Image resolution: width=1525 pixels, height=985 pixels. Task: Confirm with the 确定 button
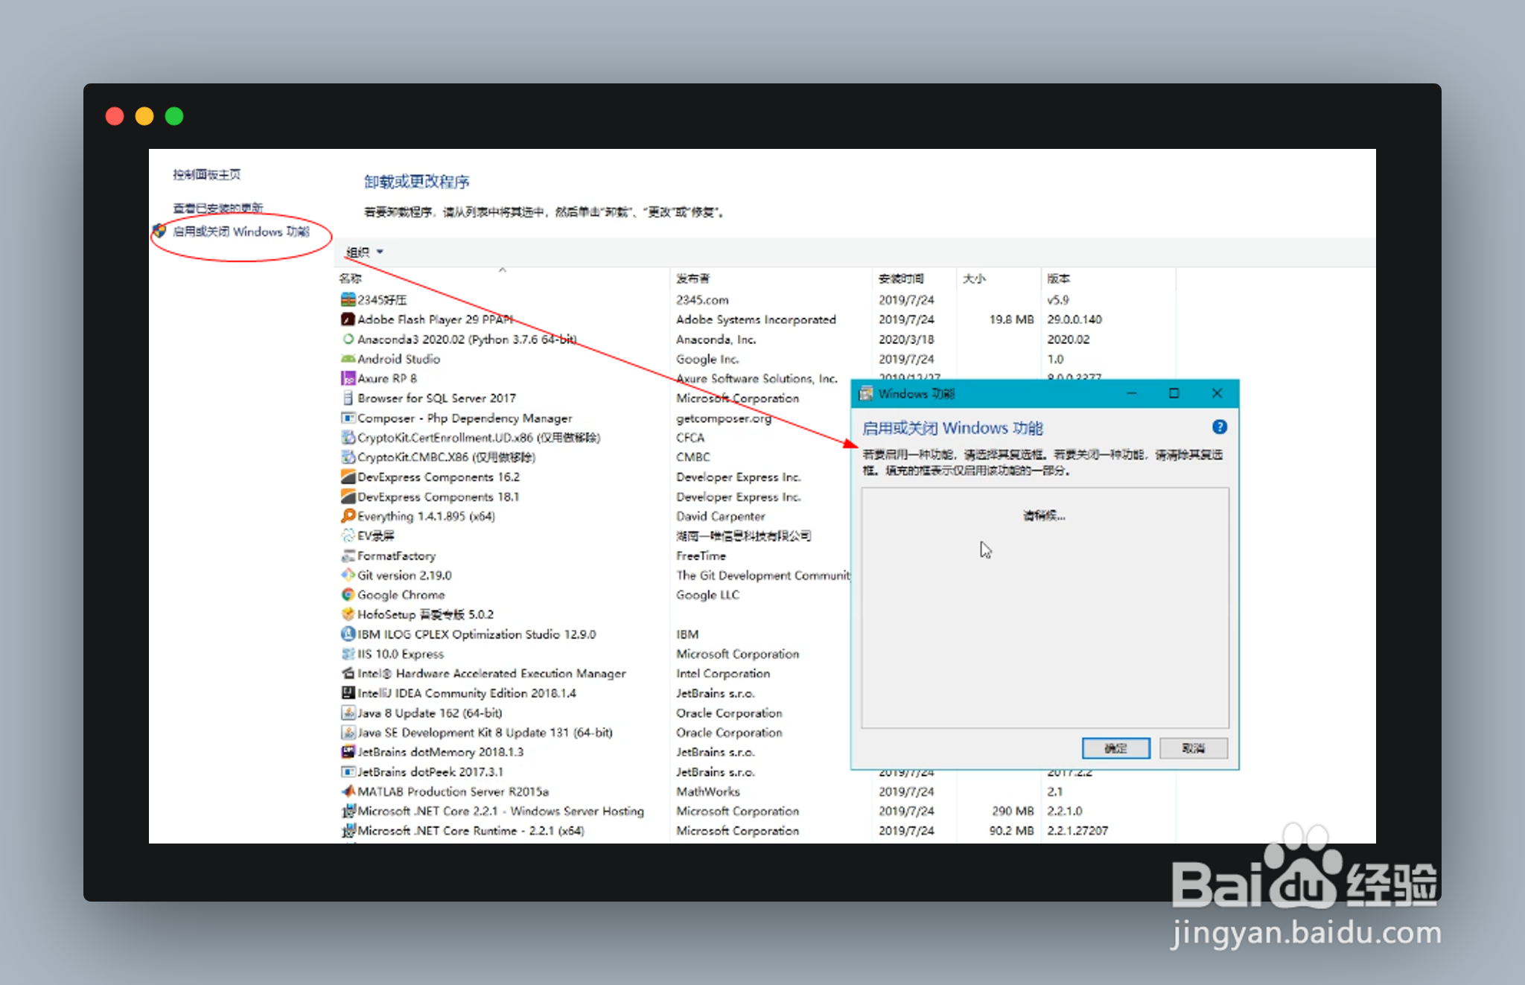1115,748
